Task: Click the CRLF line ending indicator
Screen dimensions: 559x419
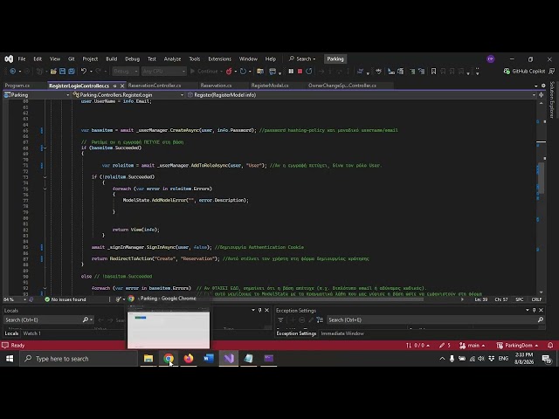Action: 536,299
